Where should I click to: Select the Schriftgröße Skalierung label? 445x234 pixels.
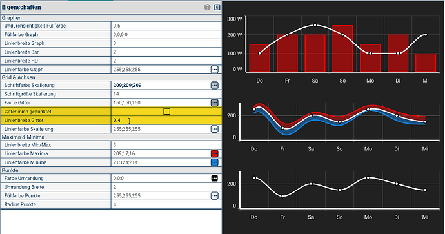click(30, 94)
